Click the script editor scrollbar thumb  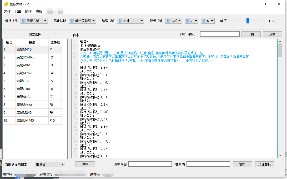coord(280,50)
